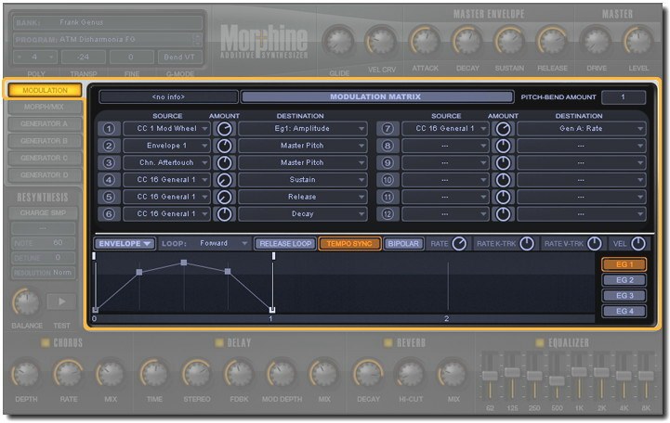This screenshot has width=670, height=423.
Task: Click the amount knob for slot 1
Action: coord(224,129)
